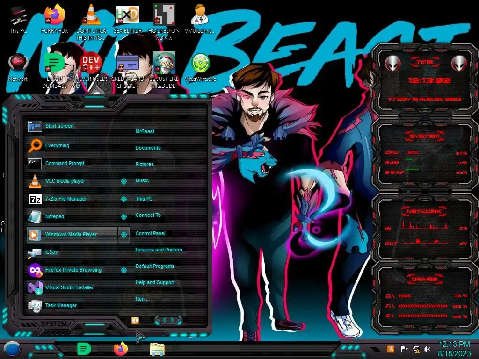Click the left alien head widget icon
This screenshot has width=479, height=359.
pos(392,64)
